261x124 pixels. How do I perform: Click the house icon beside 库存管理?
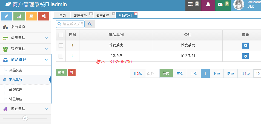[x=5, y=109]
